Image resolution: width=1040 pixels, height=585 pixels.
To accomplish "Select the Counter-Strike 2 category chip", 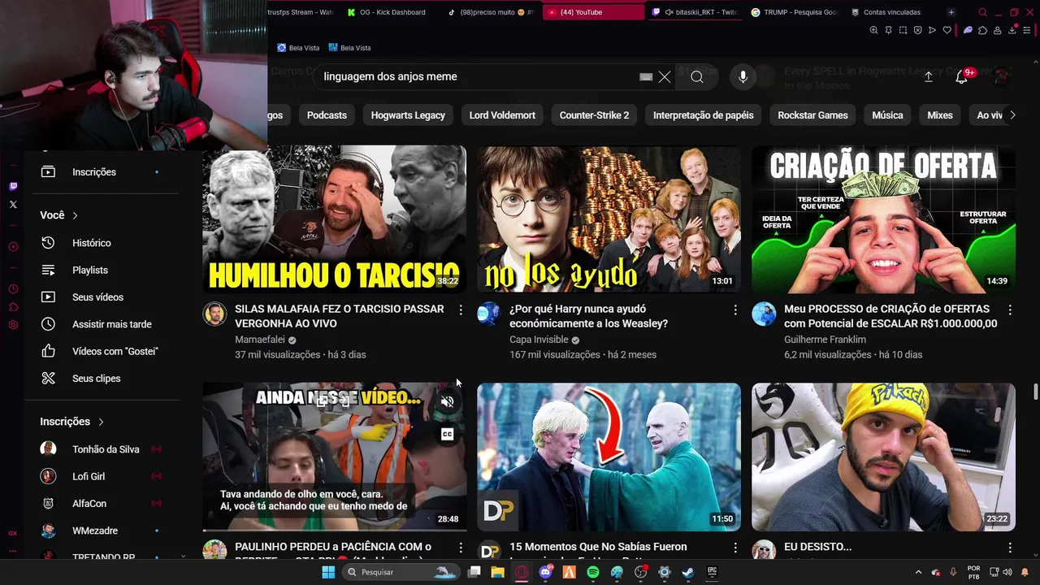I will tap(594, 115).
